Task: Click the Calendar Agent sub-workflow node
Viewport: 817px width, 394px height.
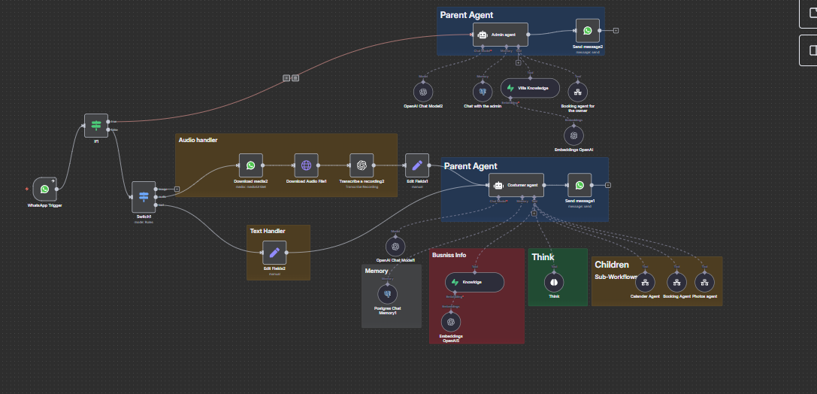Action: [645, 282]
